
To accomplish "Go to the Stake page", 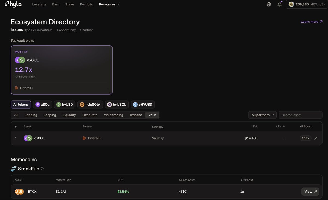I will pos(69,4).
